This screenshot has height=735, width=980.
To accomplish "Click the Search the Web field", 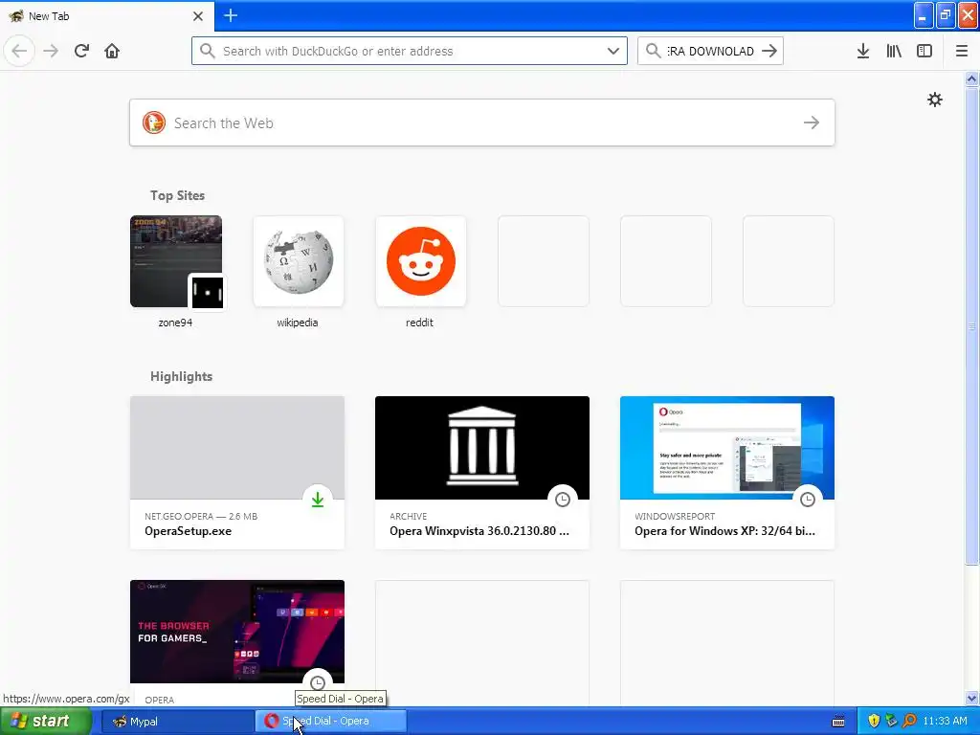I will [x=482, y=122].
